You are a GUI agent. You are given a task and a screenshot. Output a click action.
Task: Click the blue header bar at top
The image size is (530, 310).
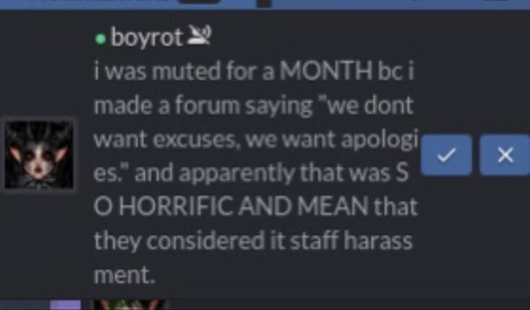pyautogui.click(x=265, y=4)
